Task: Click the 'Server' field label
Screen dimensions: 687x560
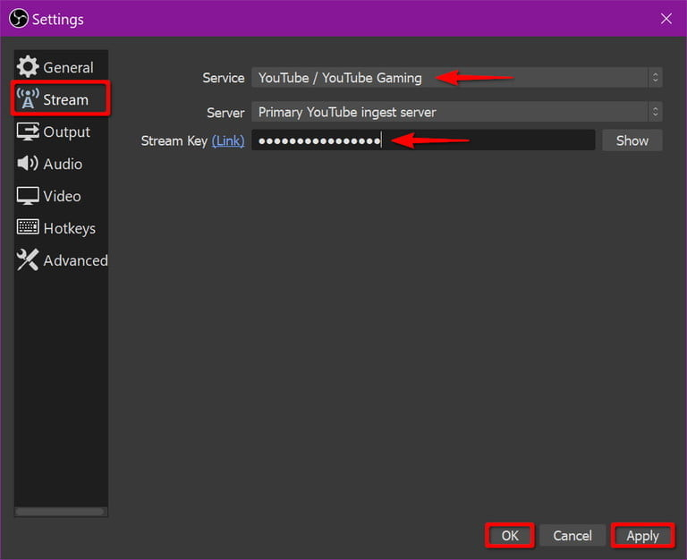Action: (x=225, y=113)
